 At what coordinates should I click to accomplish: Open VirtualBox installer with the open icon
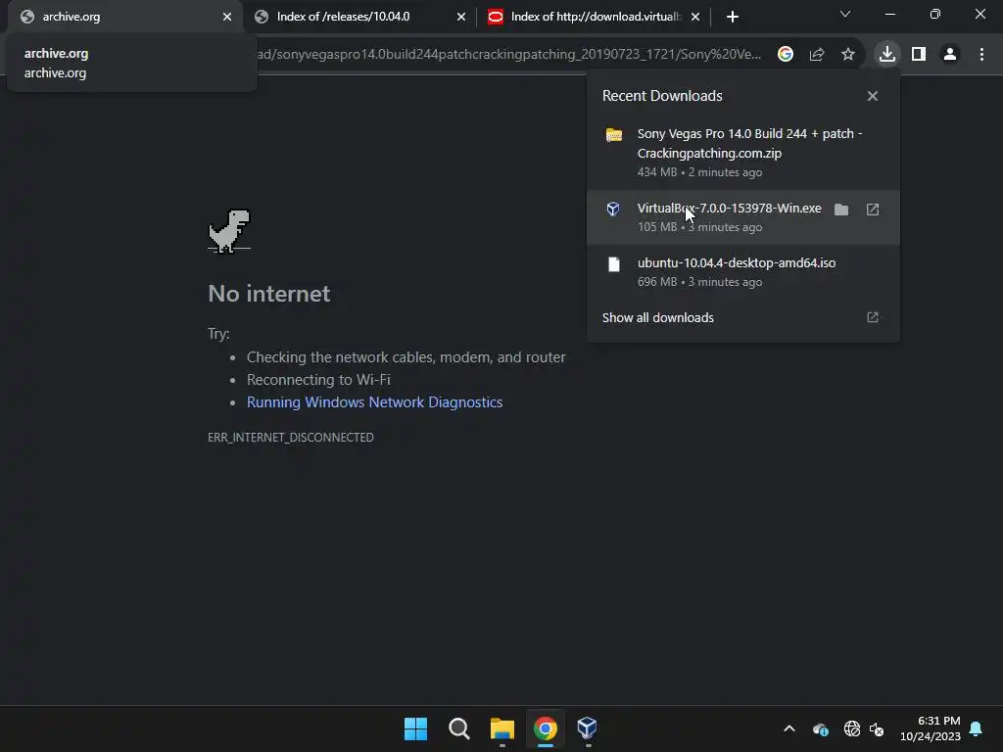[x=873, y=210]
